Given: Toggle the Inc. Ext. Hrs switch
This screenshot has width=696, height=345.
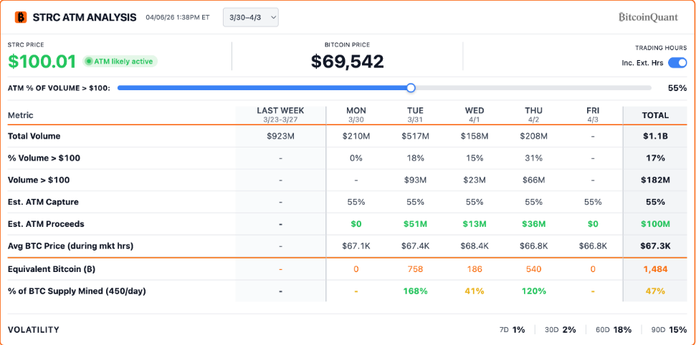Looking at the screenshot, I should 677,63.
